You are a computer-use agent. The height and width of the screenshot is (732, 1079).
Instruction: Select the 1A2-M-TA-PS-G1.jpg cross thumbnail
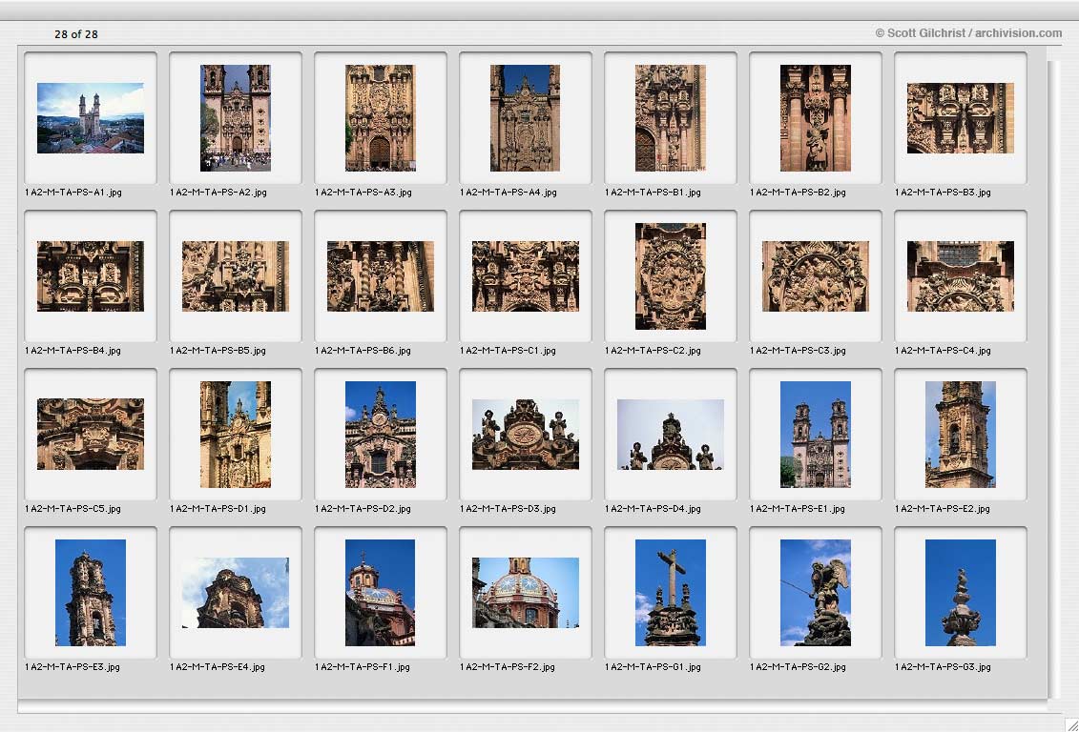(671, 593)
